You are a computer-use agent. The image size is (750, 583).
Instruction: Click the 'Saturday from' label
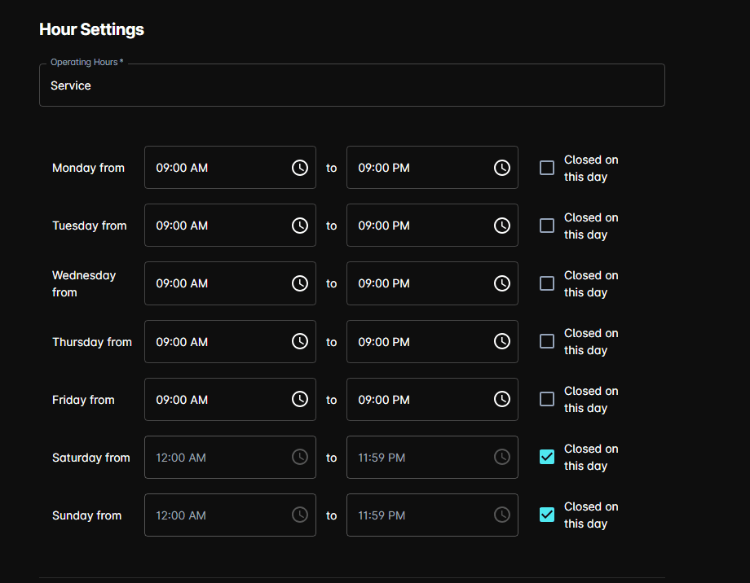point(90,458)
